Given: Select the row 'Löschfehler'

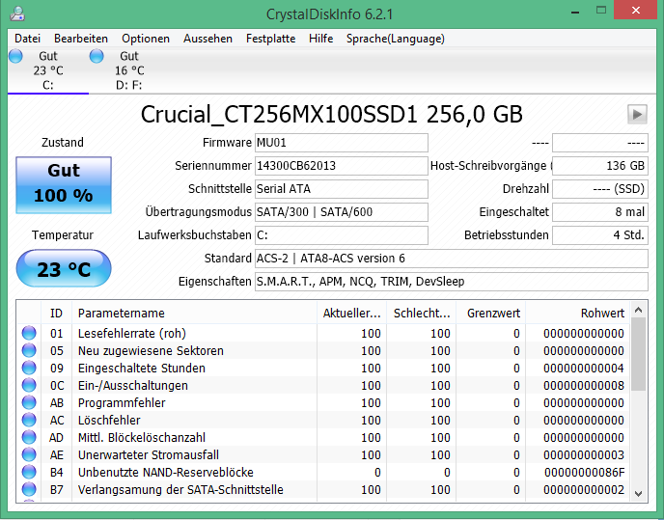Looking at the screenshot, I should click(323, 420).
